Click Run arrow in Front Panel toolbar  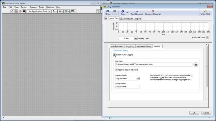tap(12, 11)
